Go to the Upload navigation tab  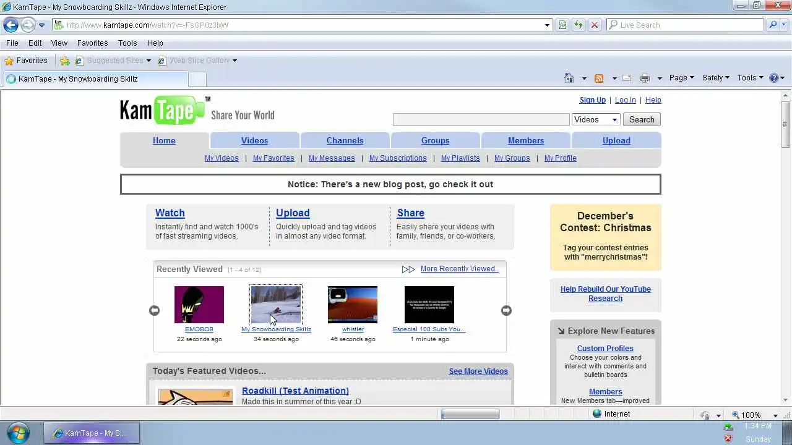coord(616,141)
